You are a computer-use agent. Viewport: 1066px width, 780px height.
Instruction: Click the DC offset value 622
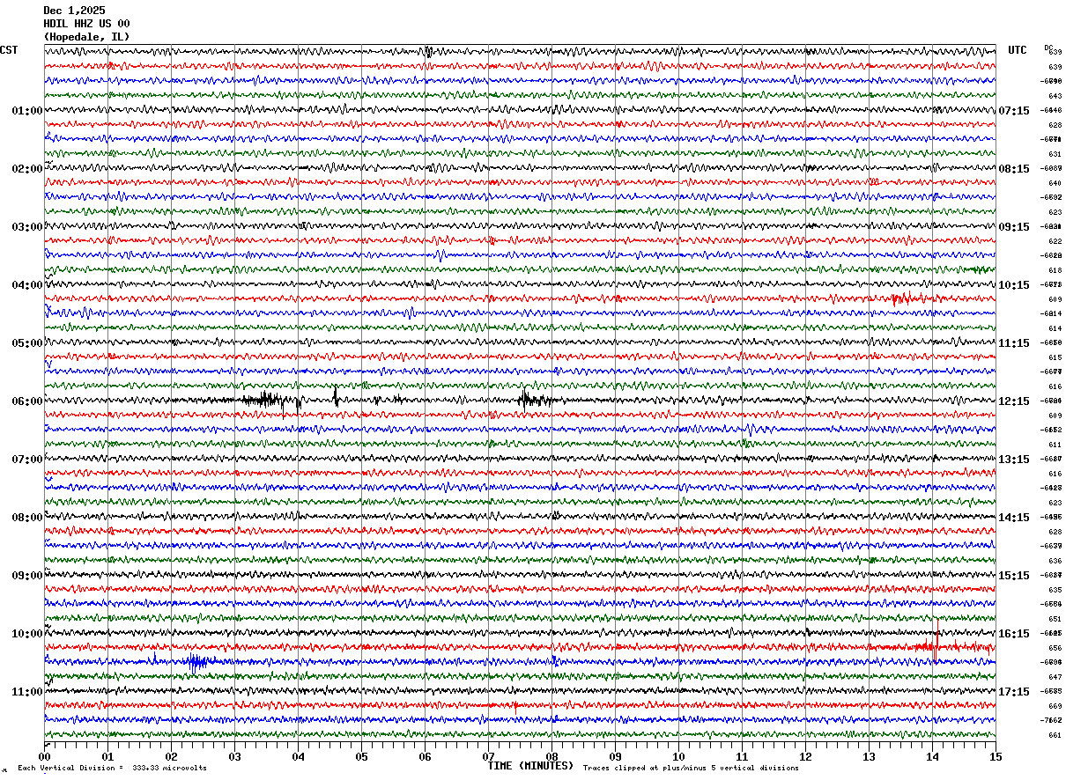click(x=1055, y=241)
